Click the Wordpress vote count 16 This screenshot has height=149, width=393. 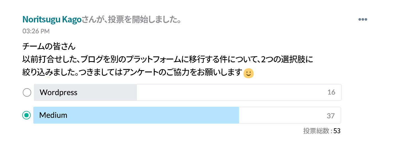point(331,92)
